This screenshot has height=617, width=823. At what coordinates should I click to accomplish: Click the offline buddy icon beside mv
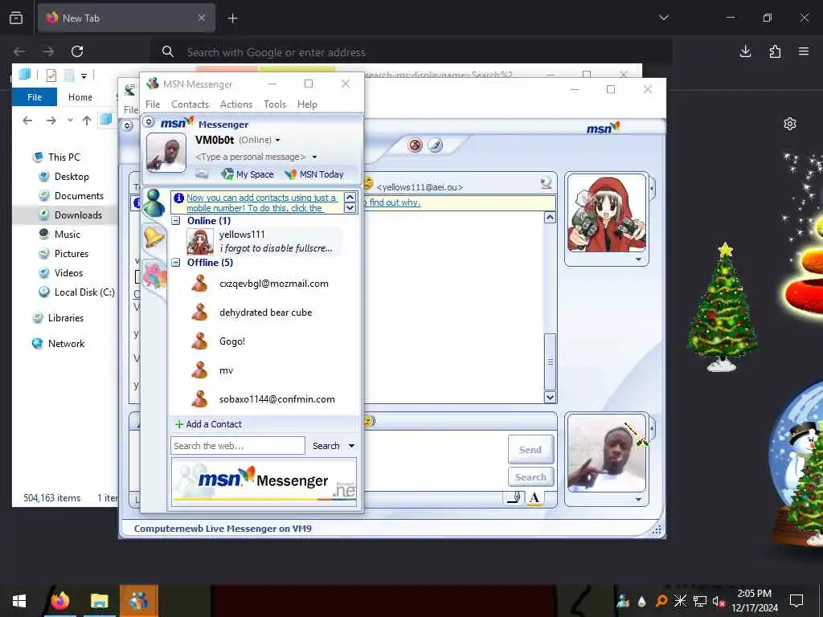coord(199,370)
